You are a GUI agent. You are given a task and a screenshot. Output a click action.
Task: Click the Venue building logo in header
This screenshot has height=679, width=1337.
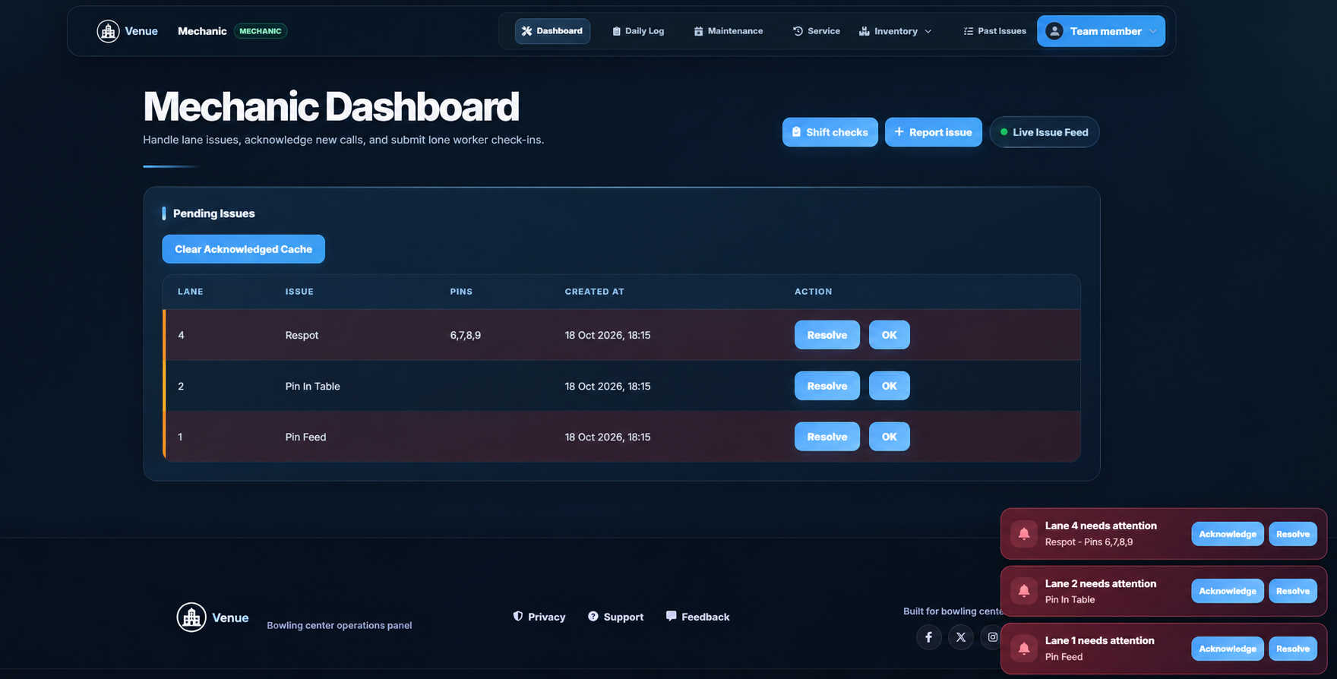[x=108, y=31]
